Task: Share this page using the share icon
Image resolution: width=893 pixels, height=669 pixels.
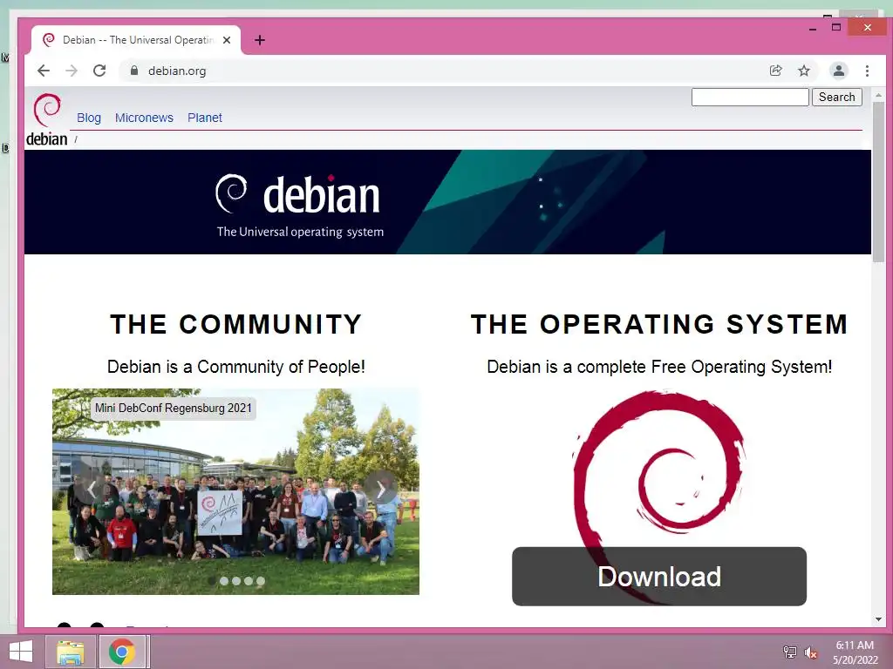Action: pyautogui.click(x=775, y=71)
